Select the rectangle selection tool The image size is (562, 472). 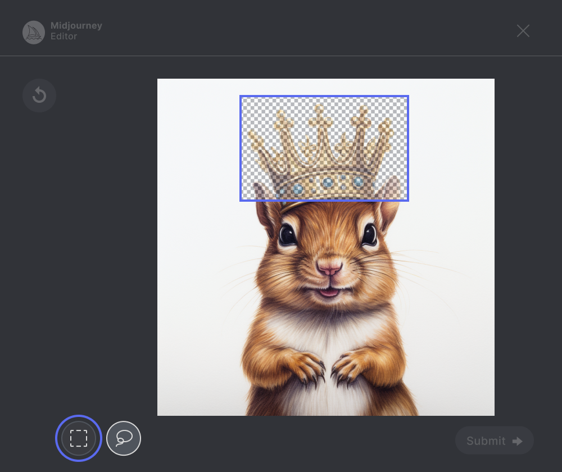coord(79,438)
